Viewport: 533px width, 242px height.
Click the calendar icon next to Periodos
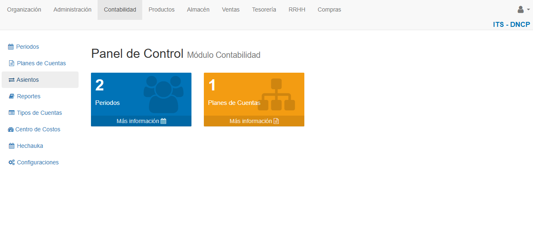click(11, 47)
